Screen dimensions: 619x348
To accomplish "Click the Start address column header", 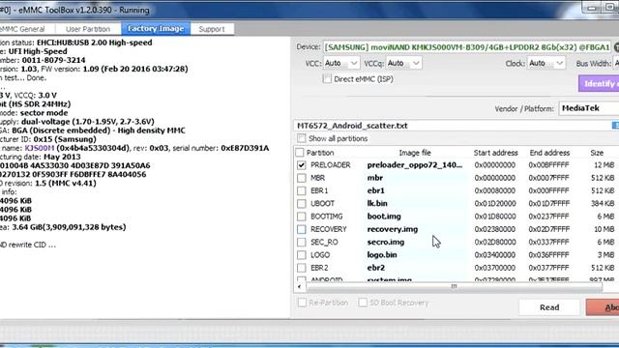I will pyautogui.click(x=495, y=153).
